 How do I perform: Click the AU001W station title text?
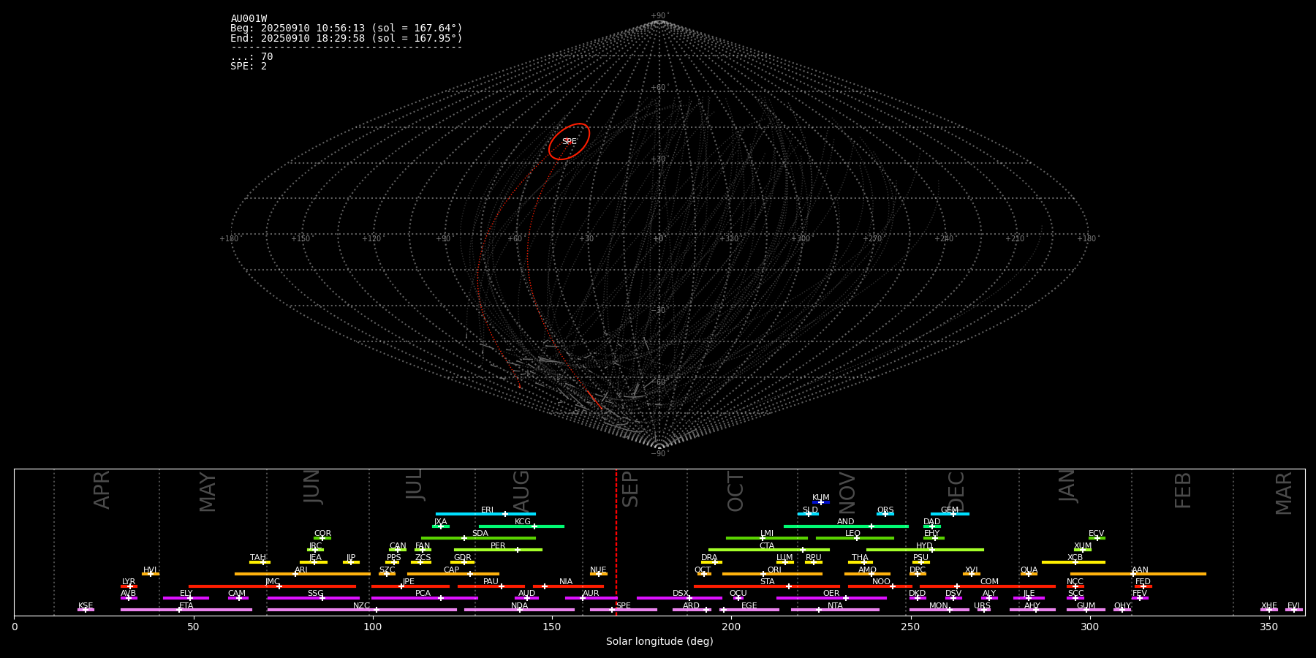249,19
